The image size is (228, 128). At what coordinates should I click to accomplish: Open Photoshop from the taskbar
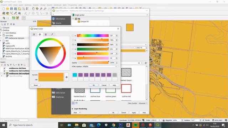[121, 125]
